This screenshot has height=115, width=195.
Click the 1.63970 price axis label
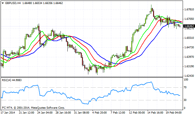pyautogui.click(x=189, y=57)
